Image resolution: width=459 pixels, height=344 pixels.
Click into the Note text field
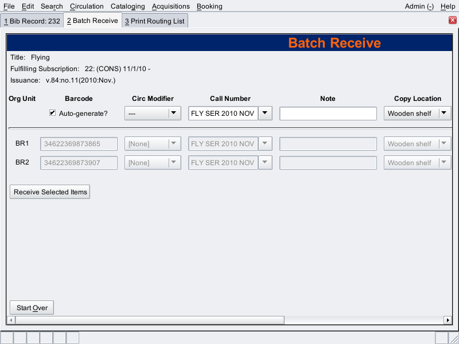click(328, 114)
